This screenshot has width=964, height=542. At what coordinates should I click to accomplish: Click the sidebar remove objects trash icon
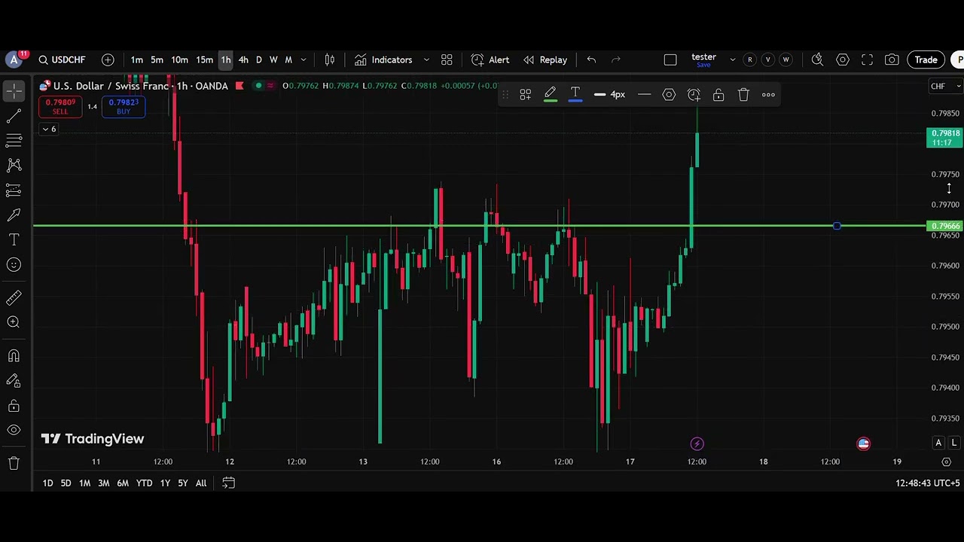14,464
